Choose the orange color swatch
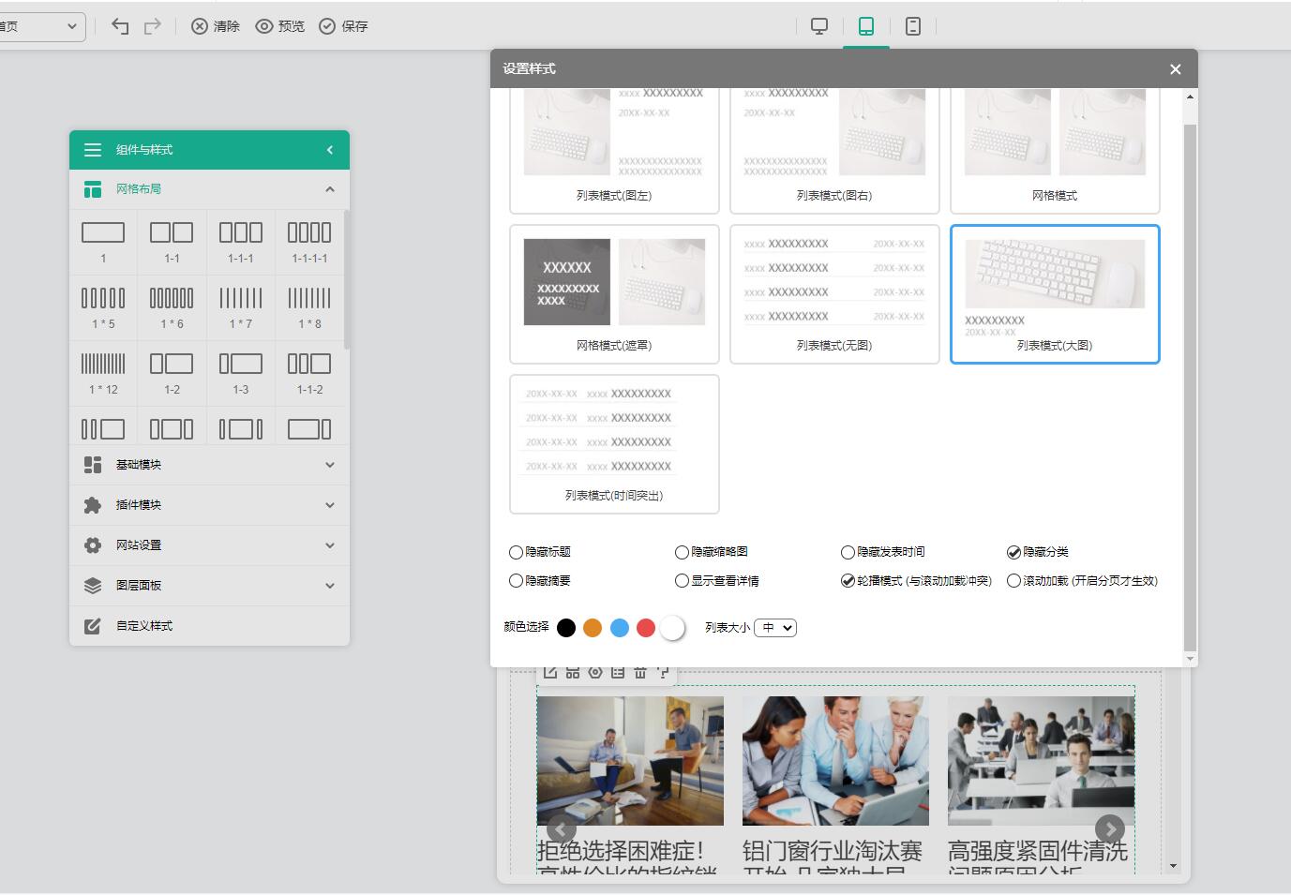The image size is (1291, 895). (x=593, y=628)
